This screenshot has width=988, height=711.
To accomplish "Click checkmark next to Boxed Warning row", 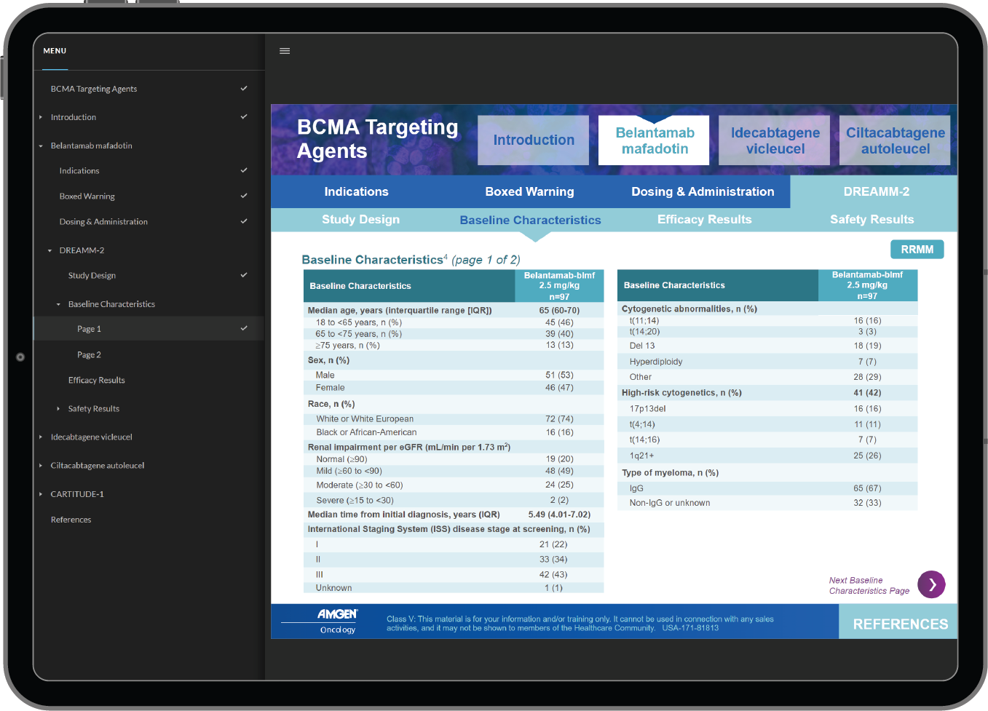I will [x=244, y=196].
